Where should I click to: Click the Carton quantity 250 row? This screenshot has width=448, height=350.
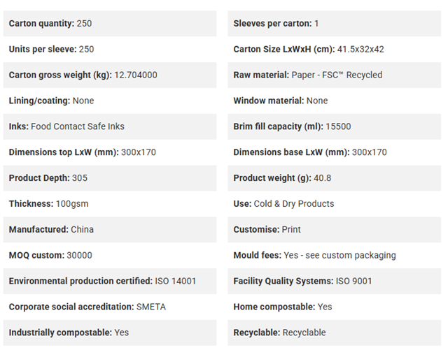(x=110, y=23)
